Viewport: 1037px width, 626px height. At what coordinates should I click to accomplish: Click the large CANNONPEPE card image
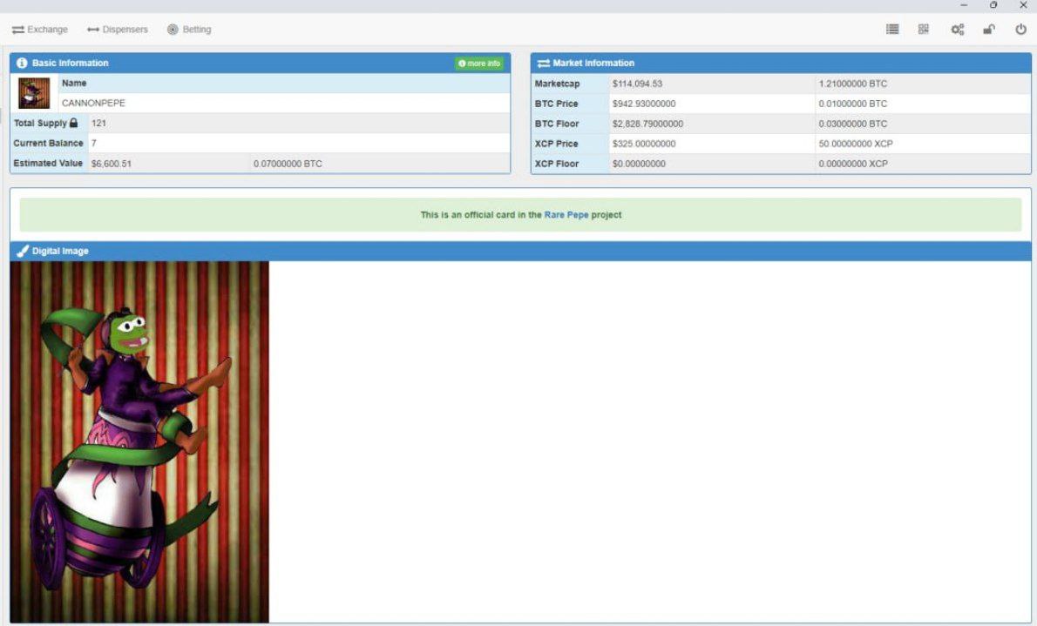[x=139, y=441]
